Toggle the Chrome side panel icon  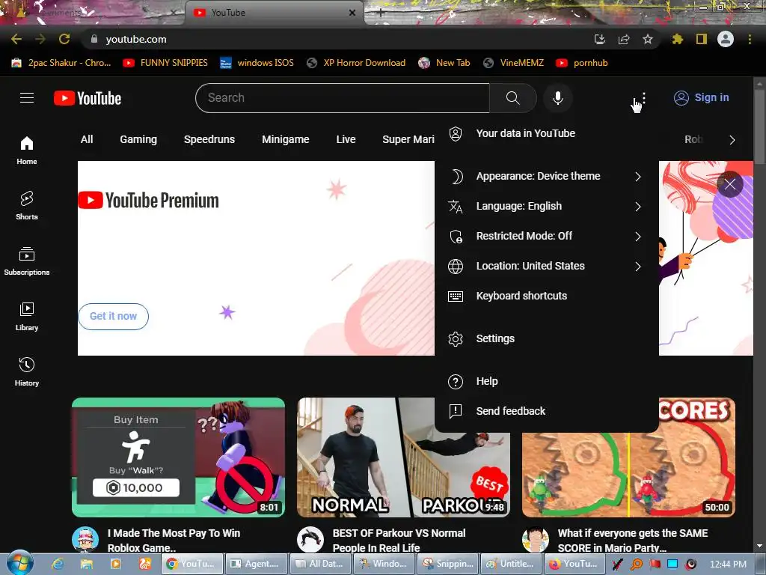point(702,39)
